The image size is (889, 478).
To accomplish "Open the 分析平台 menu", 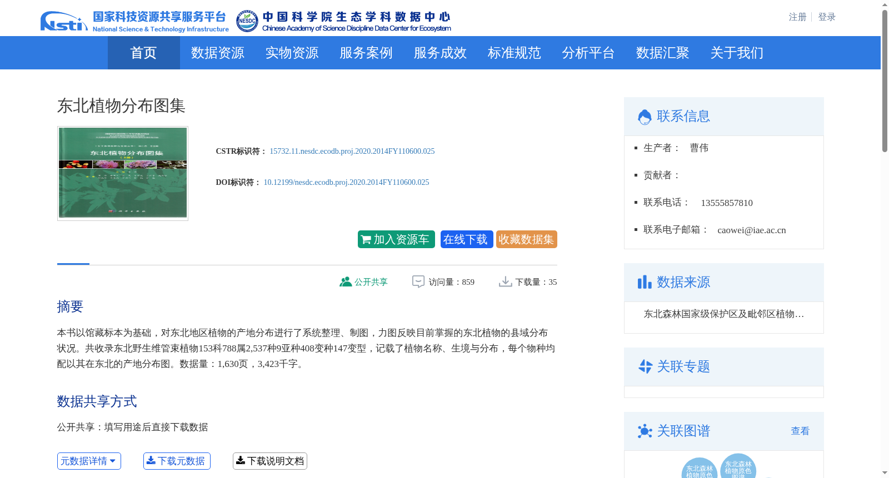I will [588, 53].
